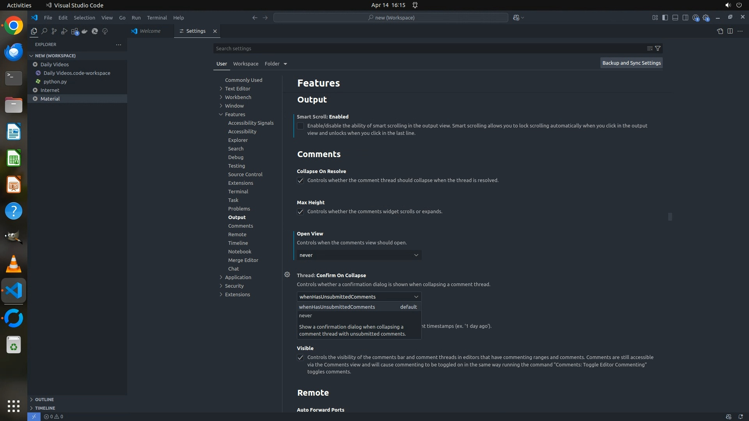Click Backup and Sync Settings button
749x421 pixels.
pyautogui.click(x=631, y=63)
